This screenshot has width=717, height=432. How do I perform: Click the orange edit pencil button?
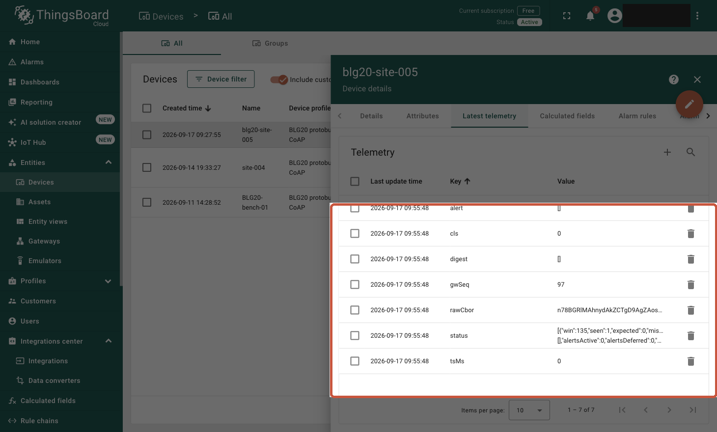689,104
